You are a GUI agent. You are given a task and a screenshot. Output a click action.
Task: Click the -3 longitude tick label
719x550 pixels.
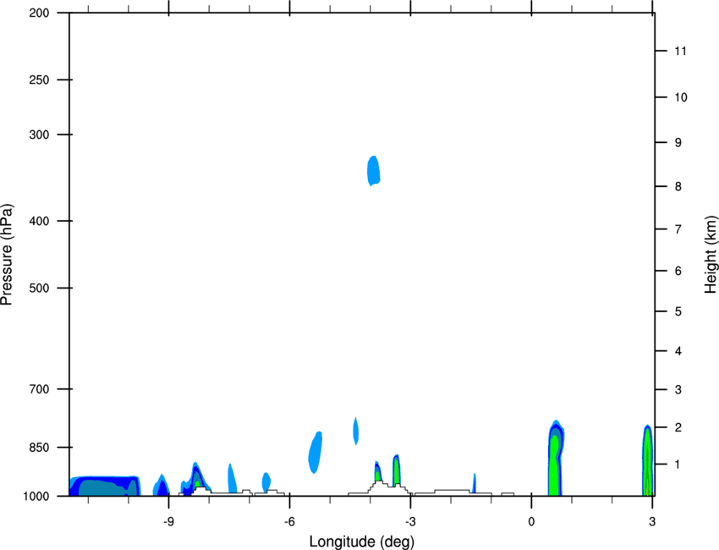coord(410,522)
